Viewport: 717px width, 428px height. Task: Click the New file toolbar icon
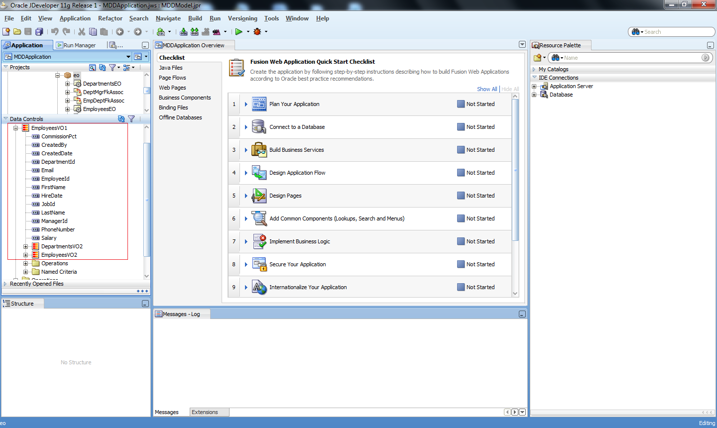point(6,31)
